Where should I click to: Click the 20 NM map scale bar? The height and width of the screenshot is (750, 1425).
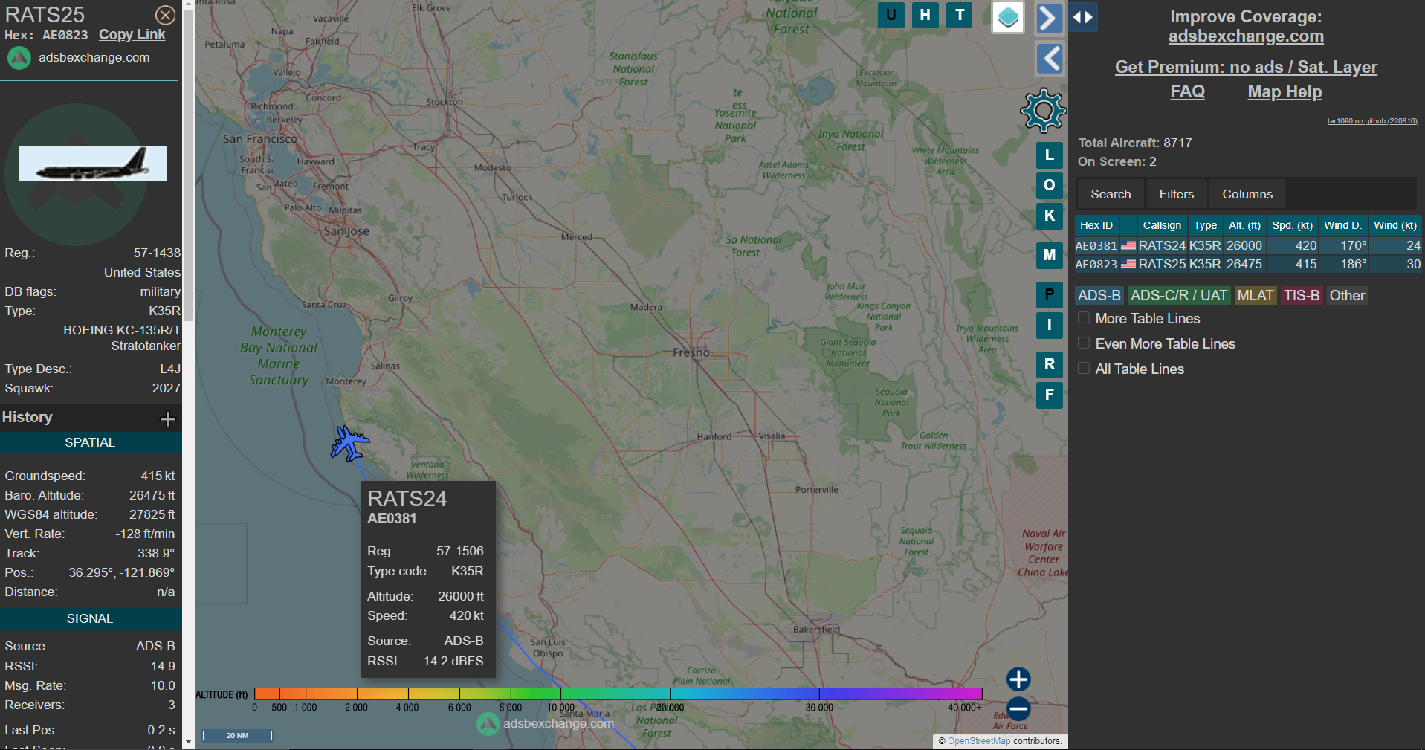[237, 735]
